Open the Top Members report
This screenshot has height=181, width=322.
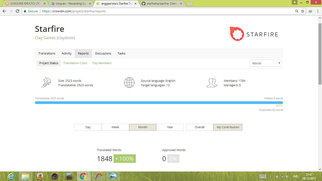coord(102,63)
